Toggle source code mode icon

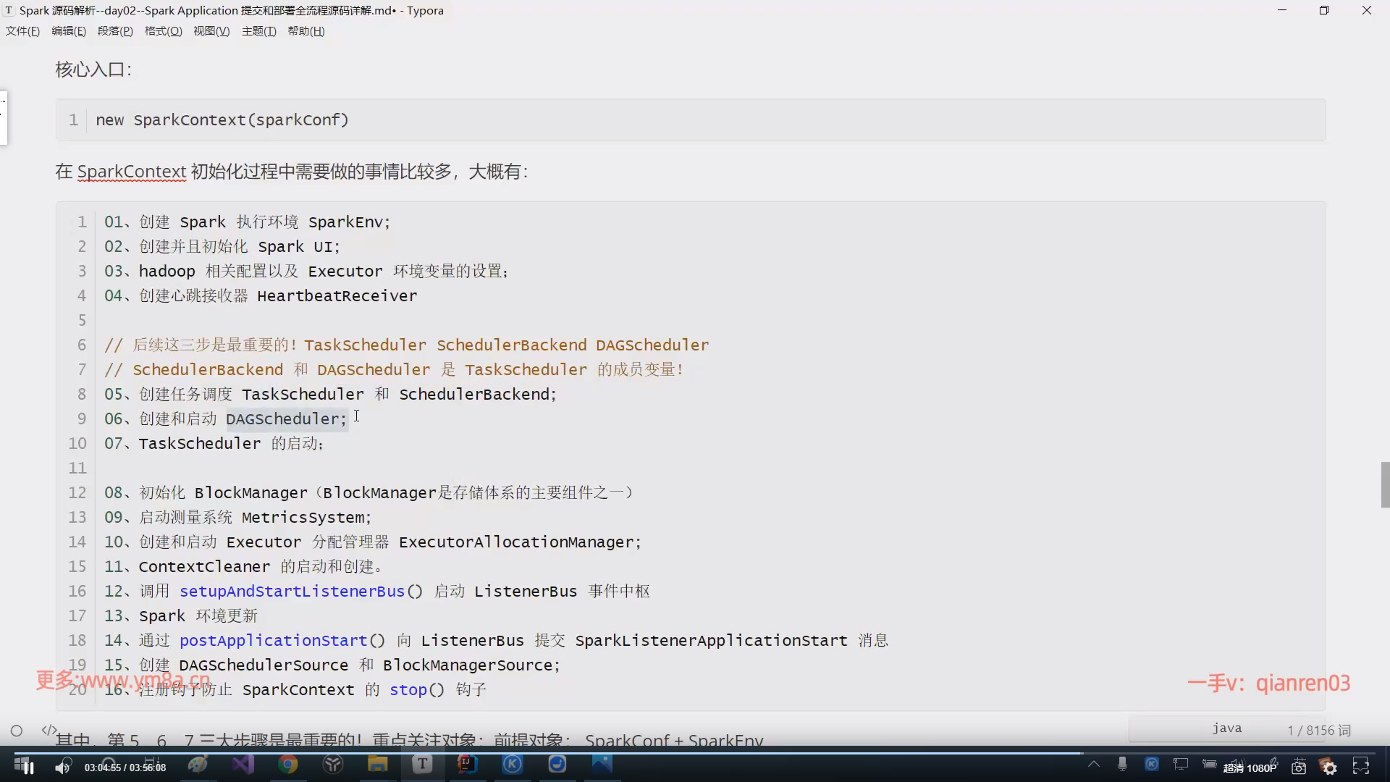(x=49, y=730)
